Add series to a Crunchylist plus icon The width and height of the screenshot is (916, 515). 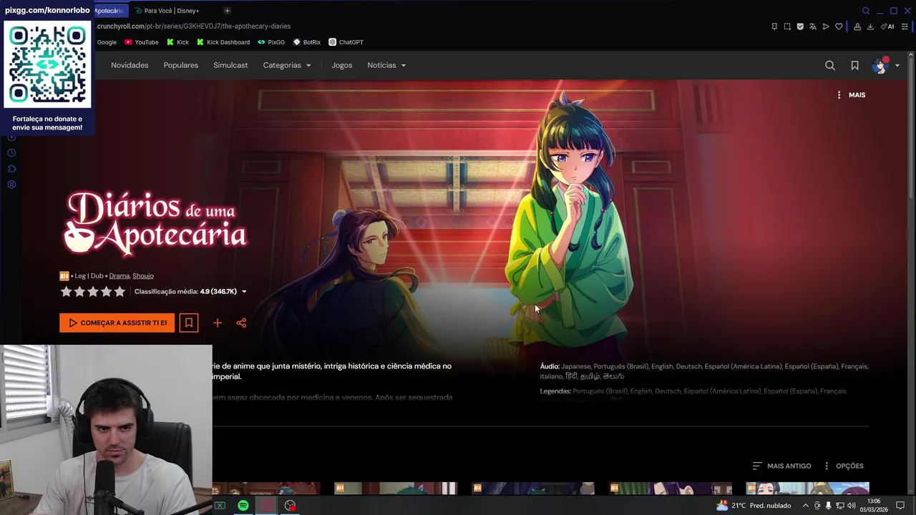[218, 323]
